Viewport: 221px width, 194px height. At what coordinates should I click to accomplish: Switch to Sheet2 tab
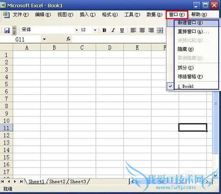(x=57, y=182)
